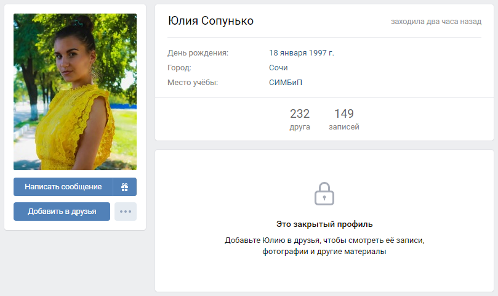
Task: Click the gift icon beside the message button
Action: point(125,187)
